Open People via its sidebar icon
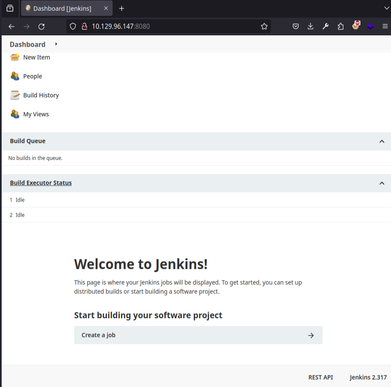This screenshot has width=391, height=387. pyautogui.click(x=15, y=76)
